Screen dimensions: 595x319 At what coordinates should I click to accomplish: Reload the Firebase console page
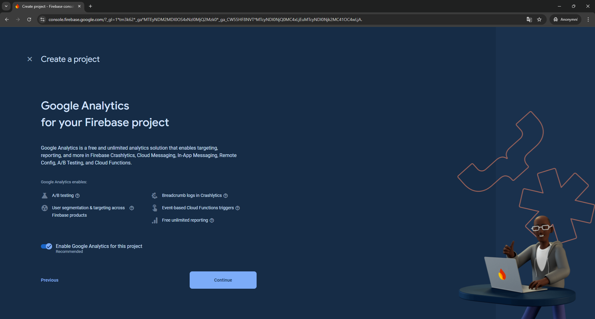[x=29, y=19]
